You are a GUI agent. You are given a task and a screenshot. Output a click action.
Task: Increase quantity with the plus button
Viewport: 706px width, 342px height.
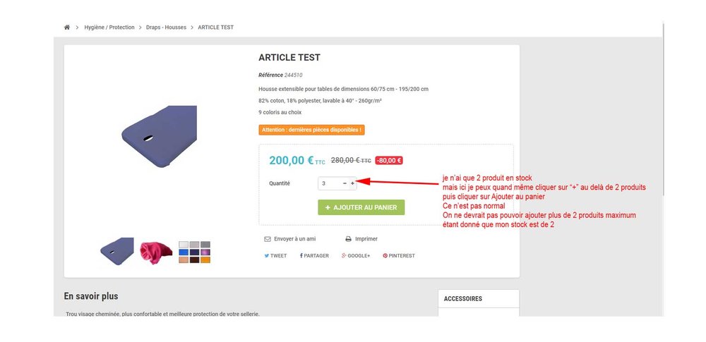pyautogui.click(x=353, y=183)
